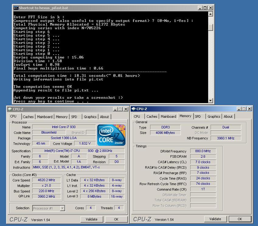The height and width of the screenshot is (226, 258).
Task: Minimize the right CPU-Z window
Action: (239, 109)
